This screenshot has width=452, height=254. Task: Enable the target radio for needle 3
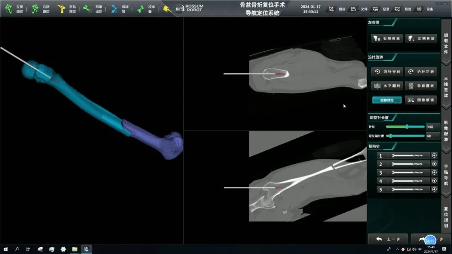coord(434,173)
